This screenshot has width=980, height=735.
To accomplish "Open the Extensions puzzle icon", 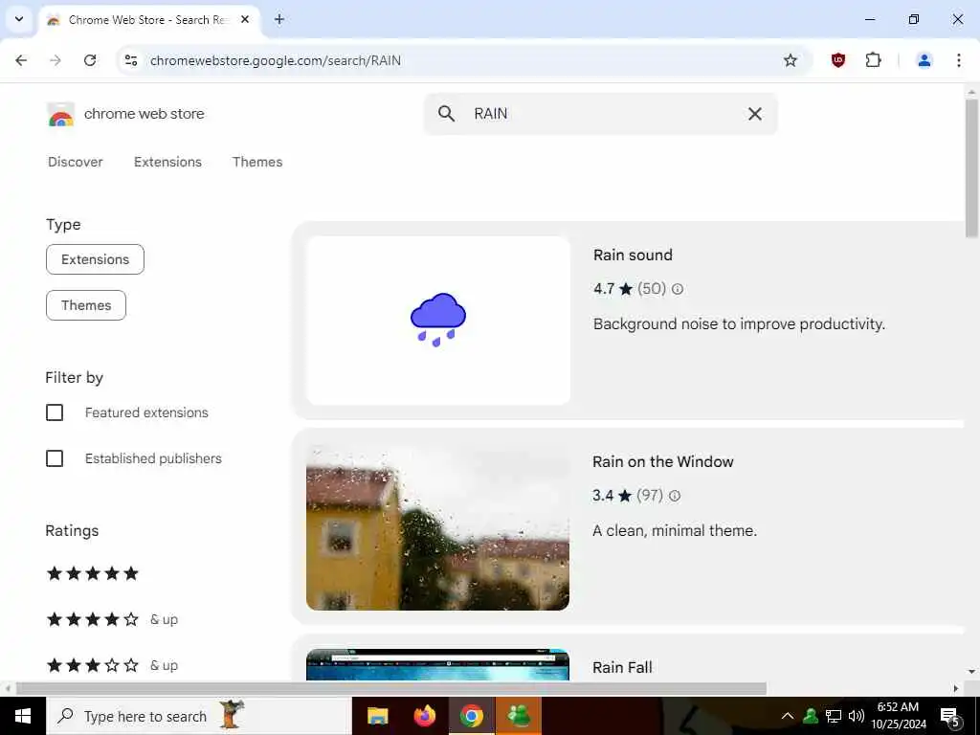I will [x=873, y=60].
